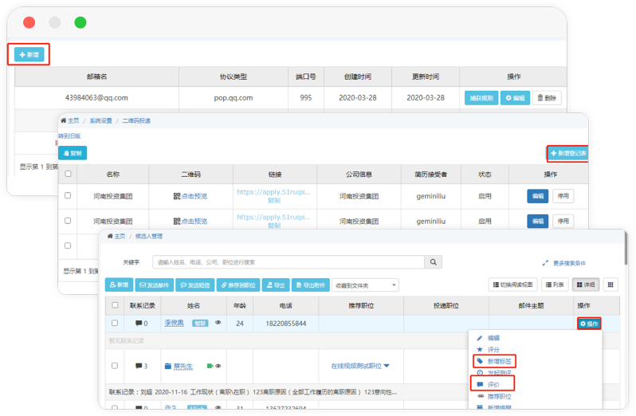Click the search magnifier icon button

(x=434, y=262)
